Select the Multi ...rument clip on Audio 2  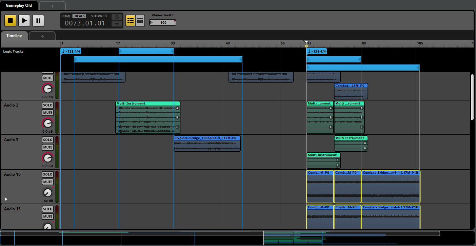coord(349,117)
